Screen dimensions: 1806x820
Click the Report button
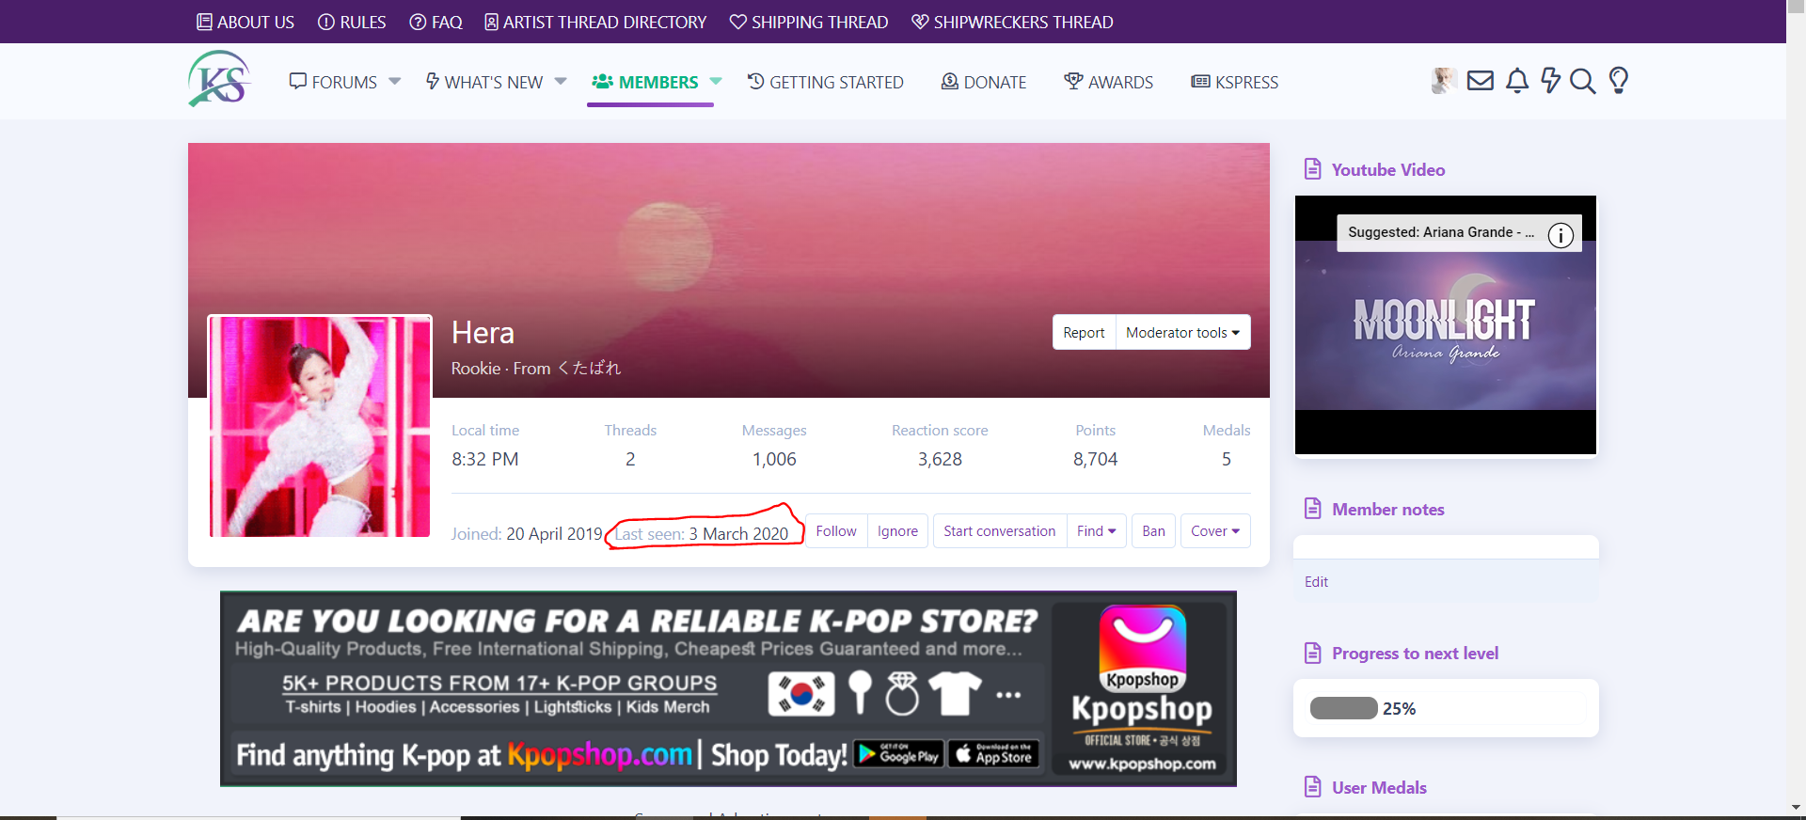pyautogui.click(x=1084, y=332)
